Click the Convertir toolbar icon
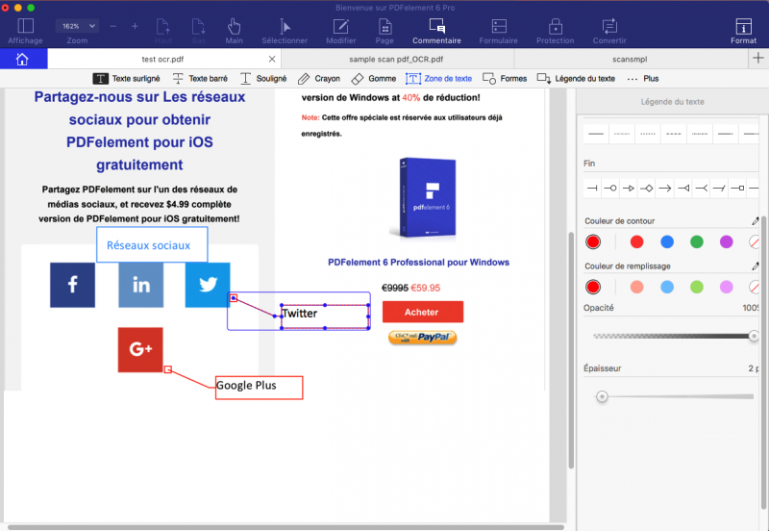 click(x=609, y=31)
